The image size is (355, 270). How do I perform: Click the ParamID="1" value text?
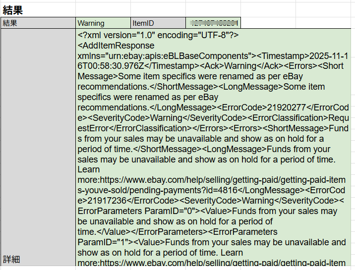pos(104,242)
